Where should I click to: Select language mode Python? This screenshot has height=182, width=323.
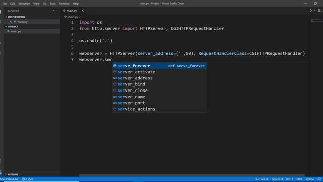click(x=310, y=179)
